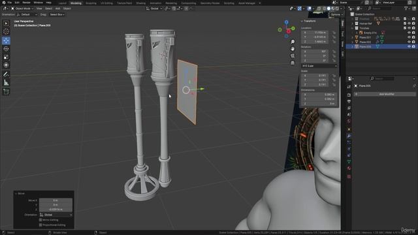This screenshot has height=235, width=418.
Task: Toggle X-ray mode icon in header
Action: pos(319,8)
